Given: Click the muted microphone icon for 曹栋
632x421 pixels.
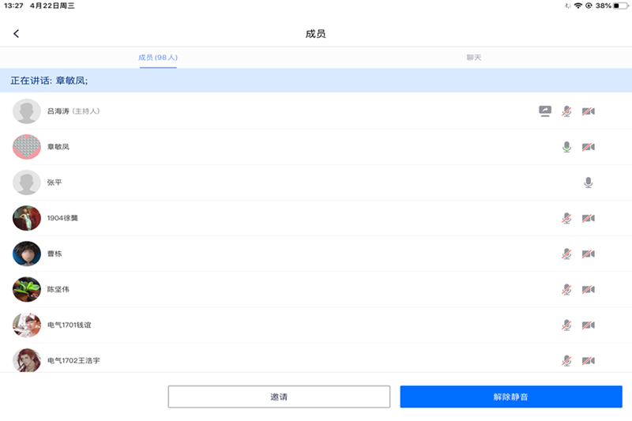Looking at the screenshot, I should 566,254.
